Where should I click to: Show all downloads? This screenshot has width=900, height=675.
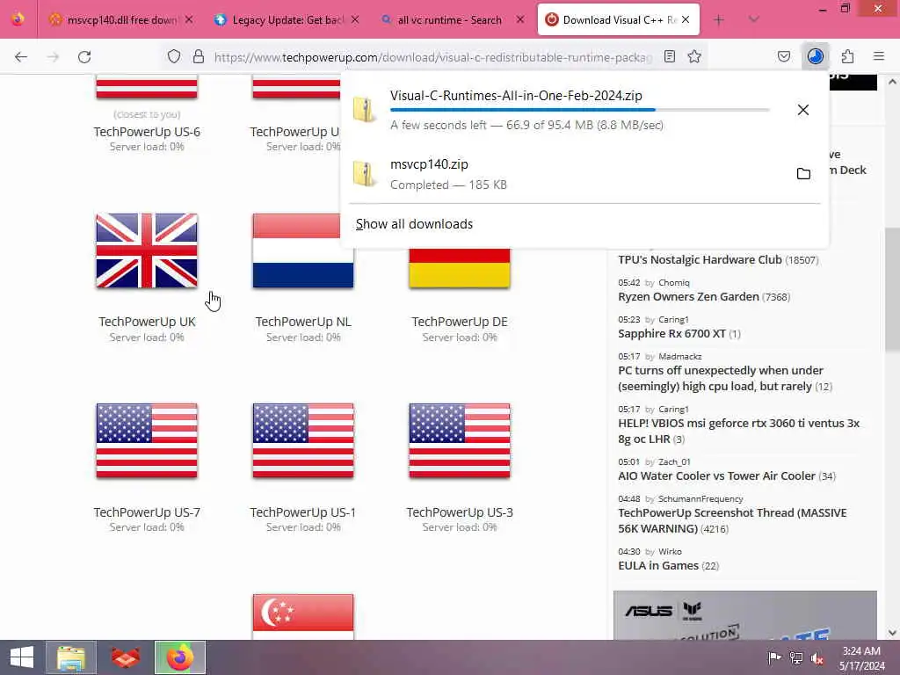click(x=414, y=224)
